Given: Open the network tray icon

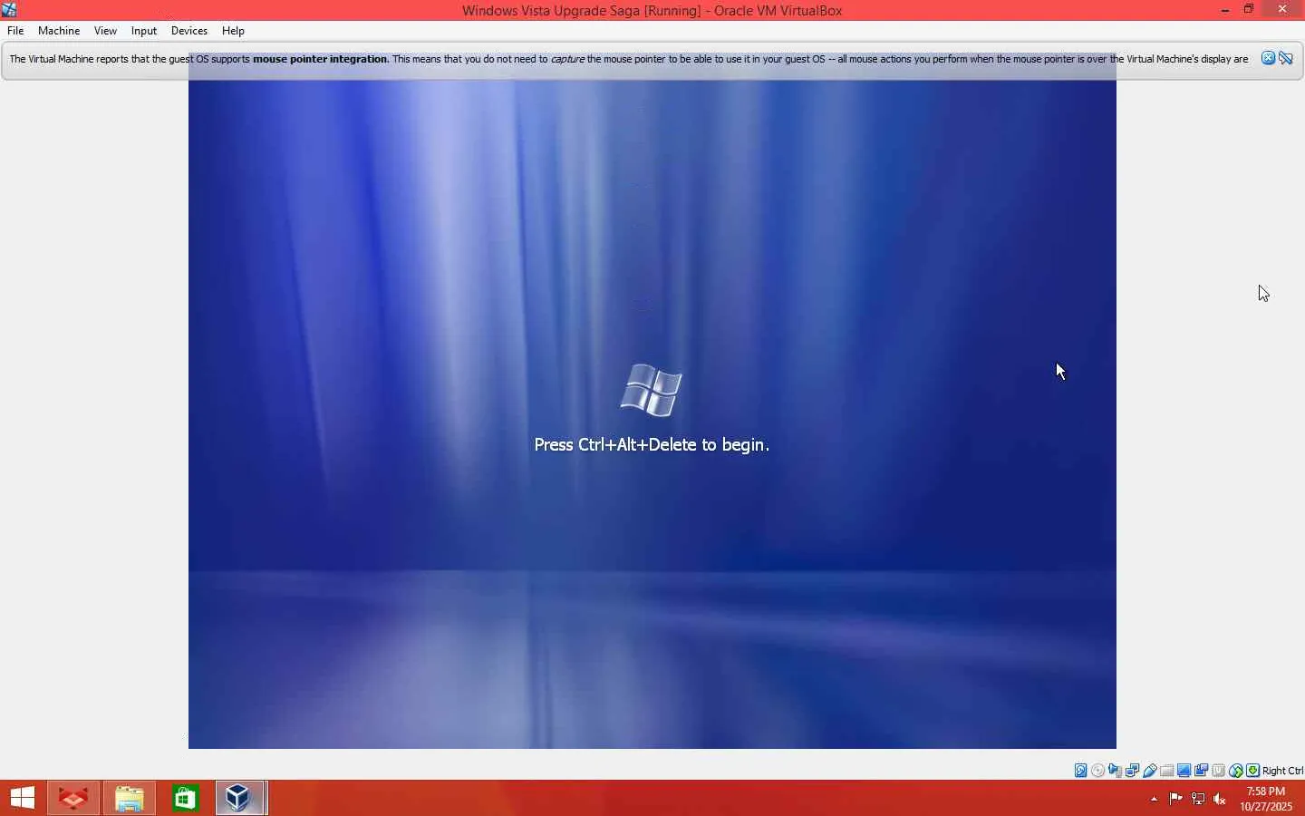Looking at the screenshot, I should tap(1198, 799).
